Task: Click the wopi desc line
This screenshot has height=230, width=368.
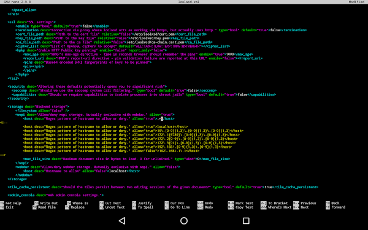Action: point(95,115)
